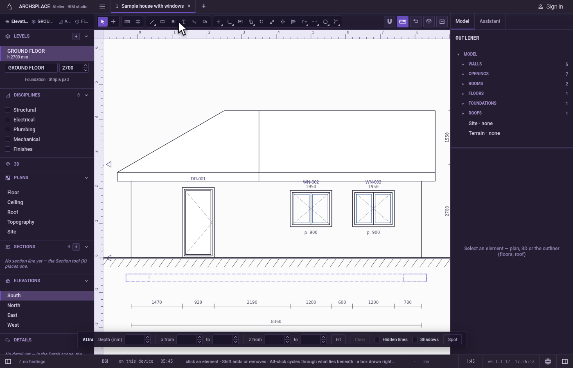Click the Undo arrow button
This screenshot has width=573, height=368.
pos(416,22)
